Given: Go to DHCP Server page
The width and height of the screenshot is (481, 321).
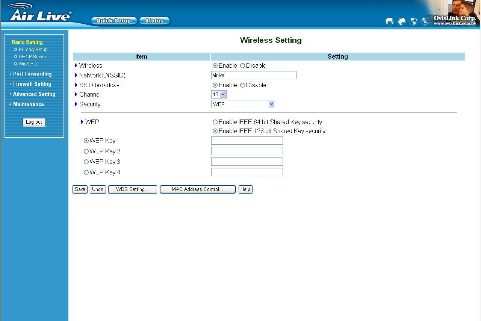Looking at the screenshot, I should click(33, 57).
